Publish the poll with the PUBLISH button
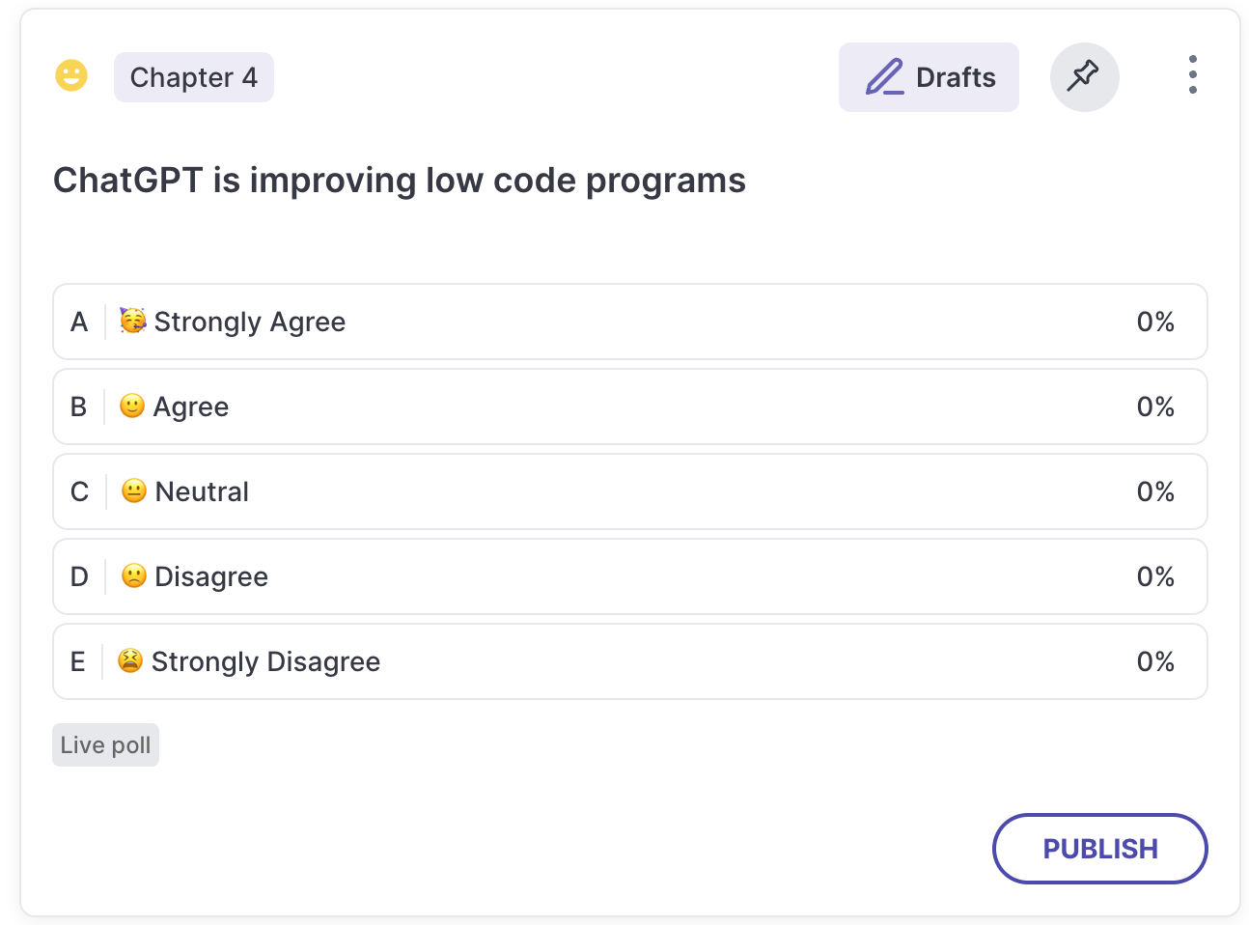 click(x=1100, y=849)
